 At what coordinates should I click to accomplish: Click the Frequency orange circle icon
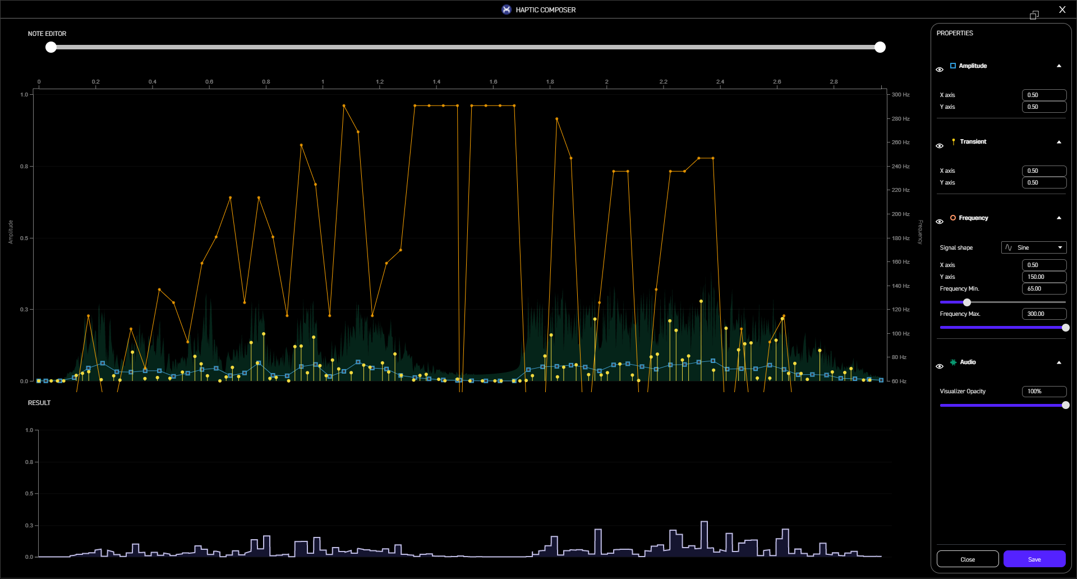953,218
